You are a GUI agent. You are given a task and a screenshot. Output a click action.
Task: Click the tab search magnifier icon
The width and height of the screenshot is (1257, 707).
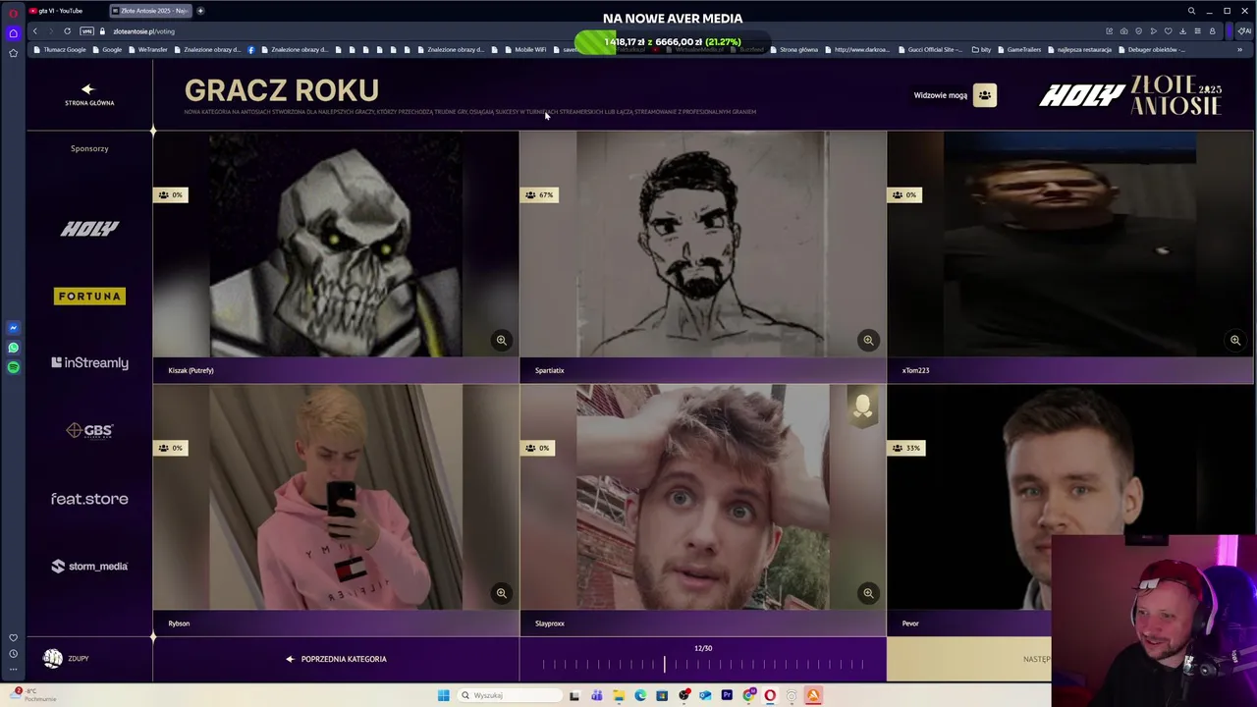tap(1191, 11)
